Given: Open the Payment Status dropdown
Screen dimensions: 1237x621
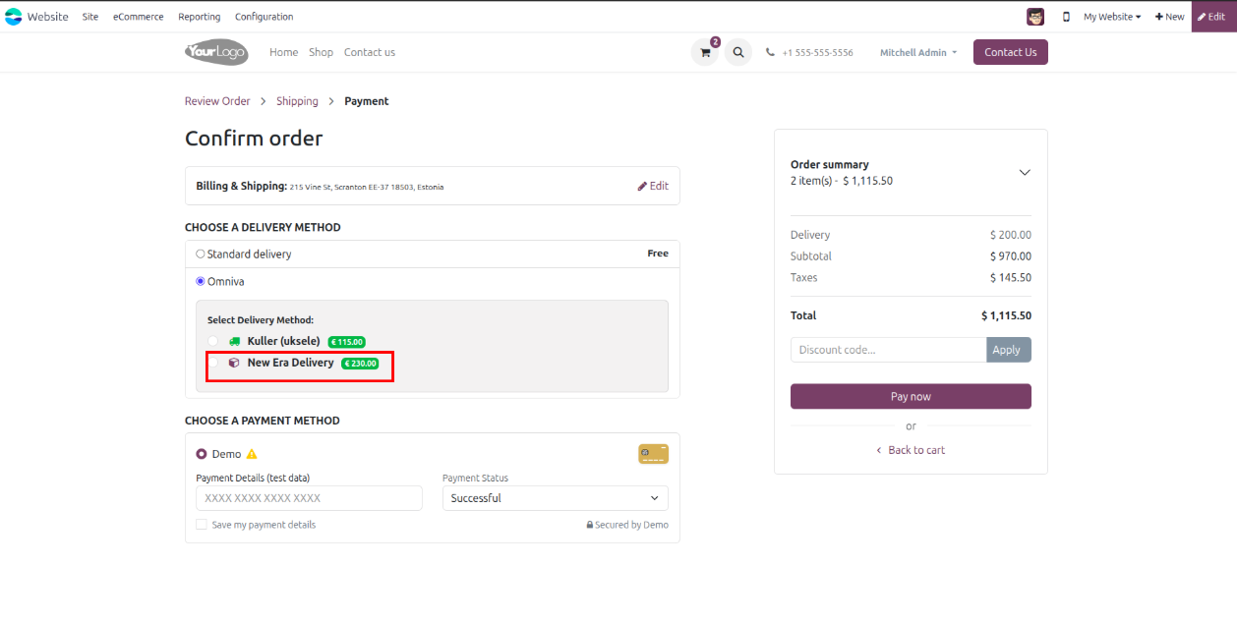Looking at the screenshot, I should click(x=555, y=498).
